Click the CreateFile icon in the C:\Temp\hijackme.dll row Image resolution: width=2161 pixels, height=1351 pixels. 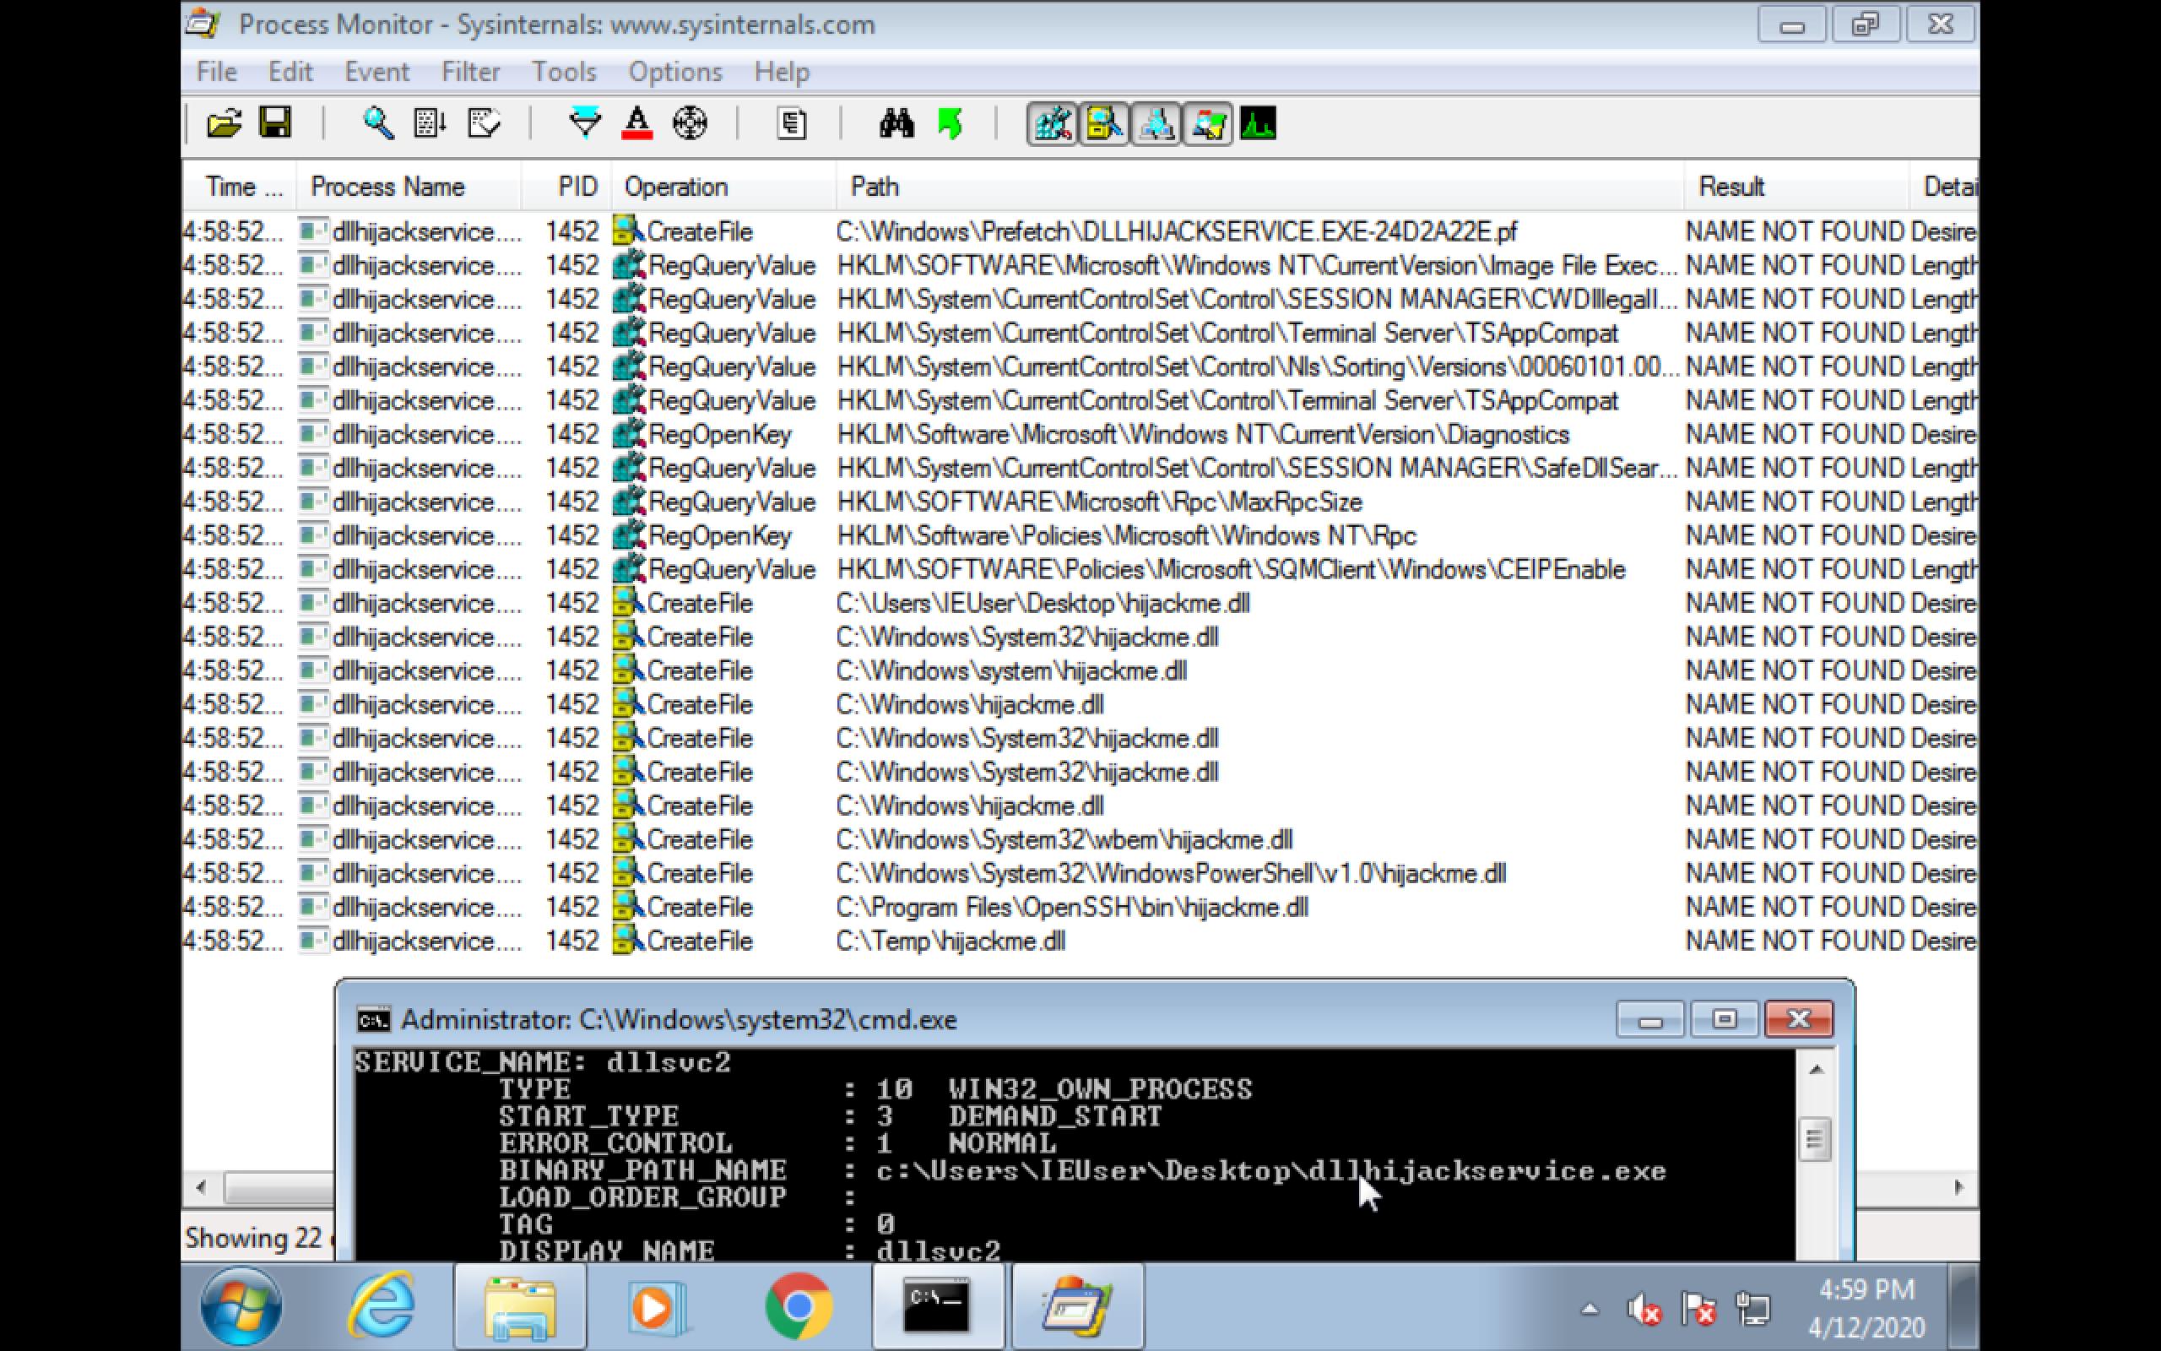point(629,941)
